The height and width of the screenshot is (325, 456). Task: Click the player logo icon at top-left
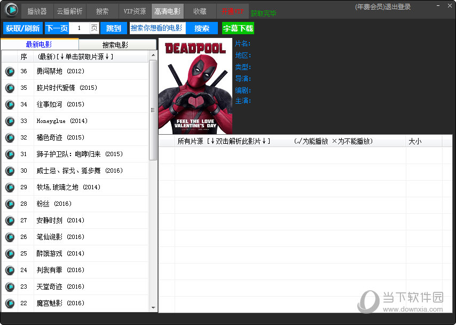[x=11, y=10]
